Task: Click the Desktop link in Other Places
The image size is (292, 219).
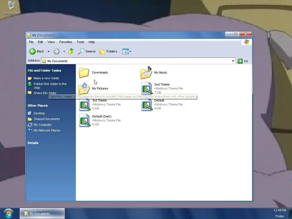Action: pos(39,113)
